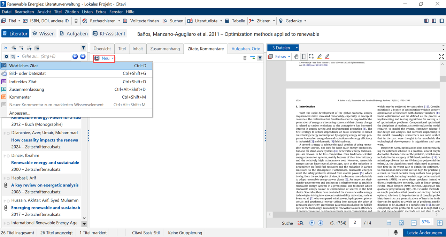Switch to the Zusammenhang tab
Screen dimensions: 446x237
[x=165, y=49]
